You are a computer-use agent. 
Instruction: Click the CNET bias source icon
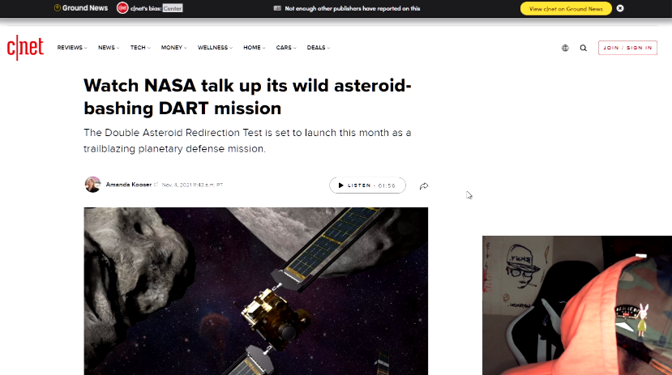point(122,8)
